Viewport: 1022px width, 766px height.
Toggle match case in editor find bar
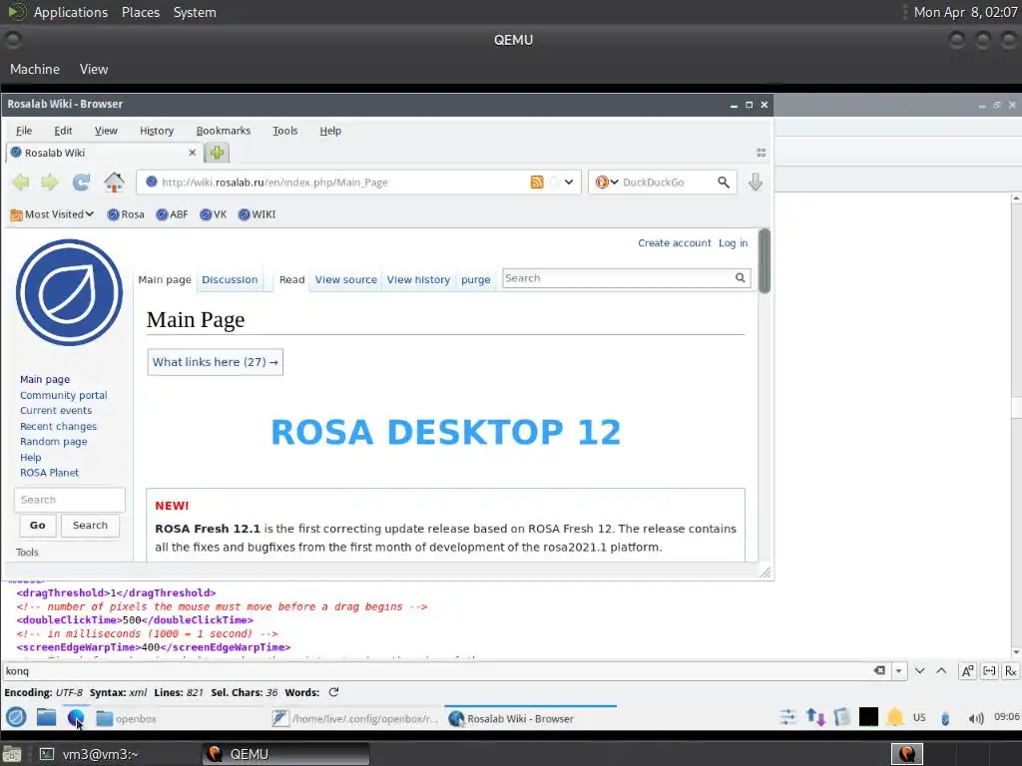[x=967, y=671]
